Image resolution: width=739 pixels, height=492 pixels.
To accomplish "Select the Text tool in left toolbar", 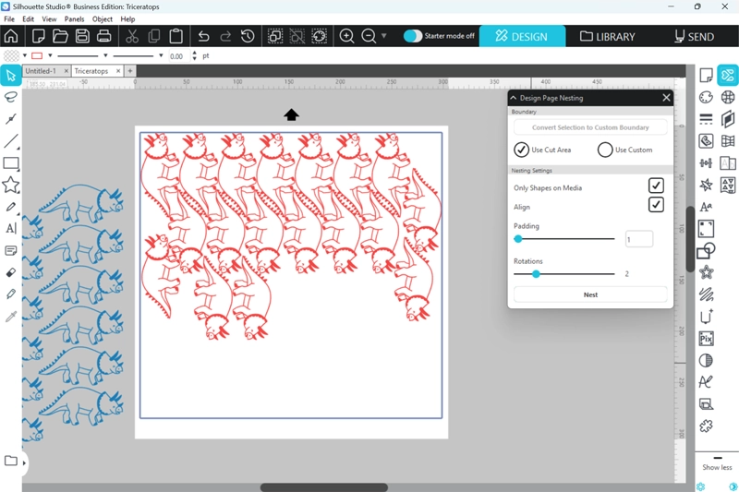I will coord(11,228).
